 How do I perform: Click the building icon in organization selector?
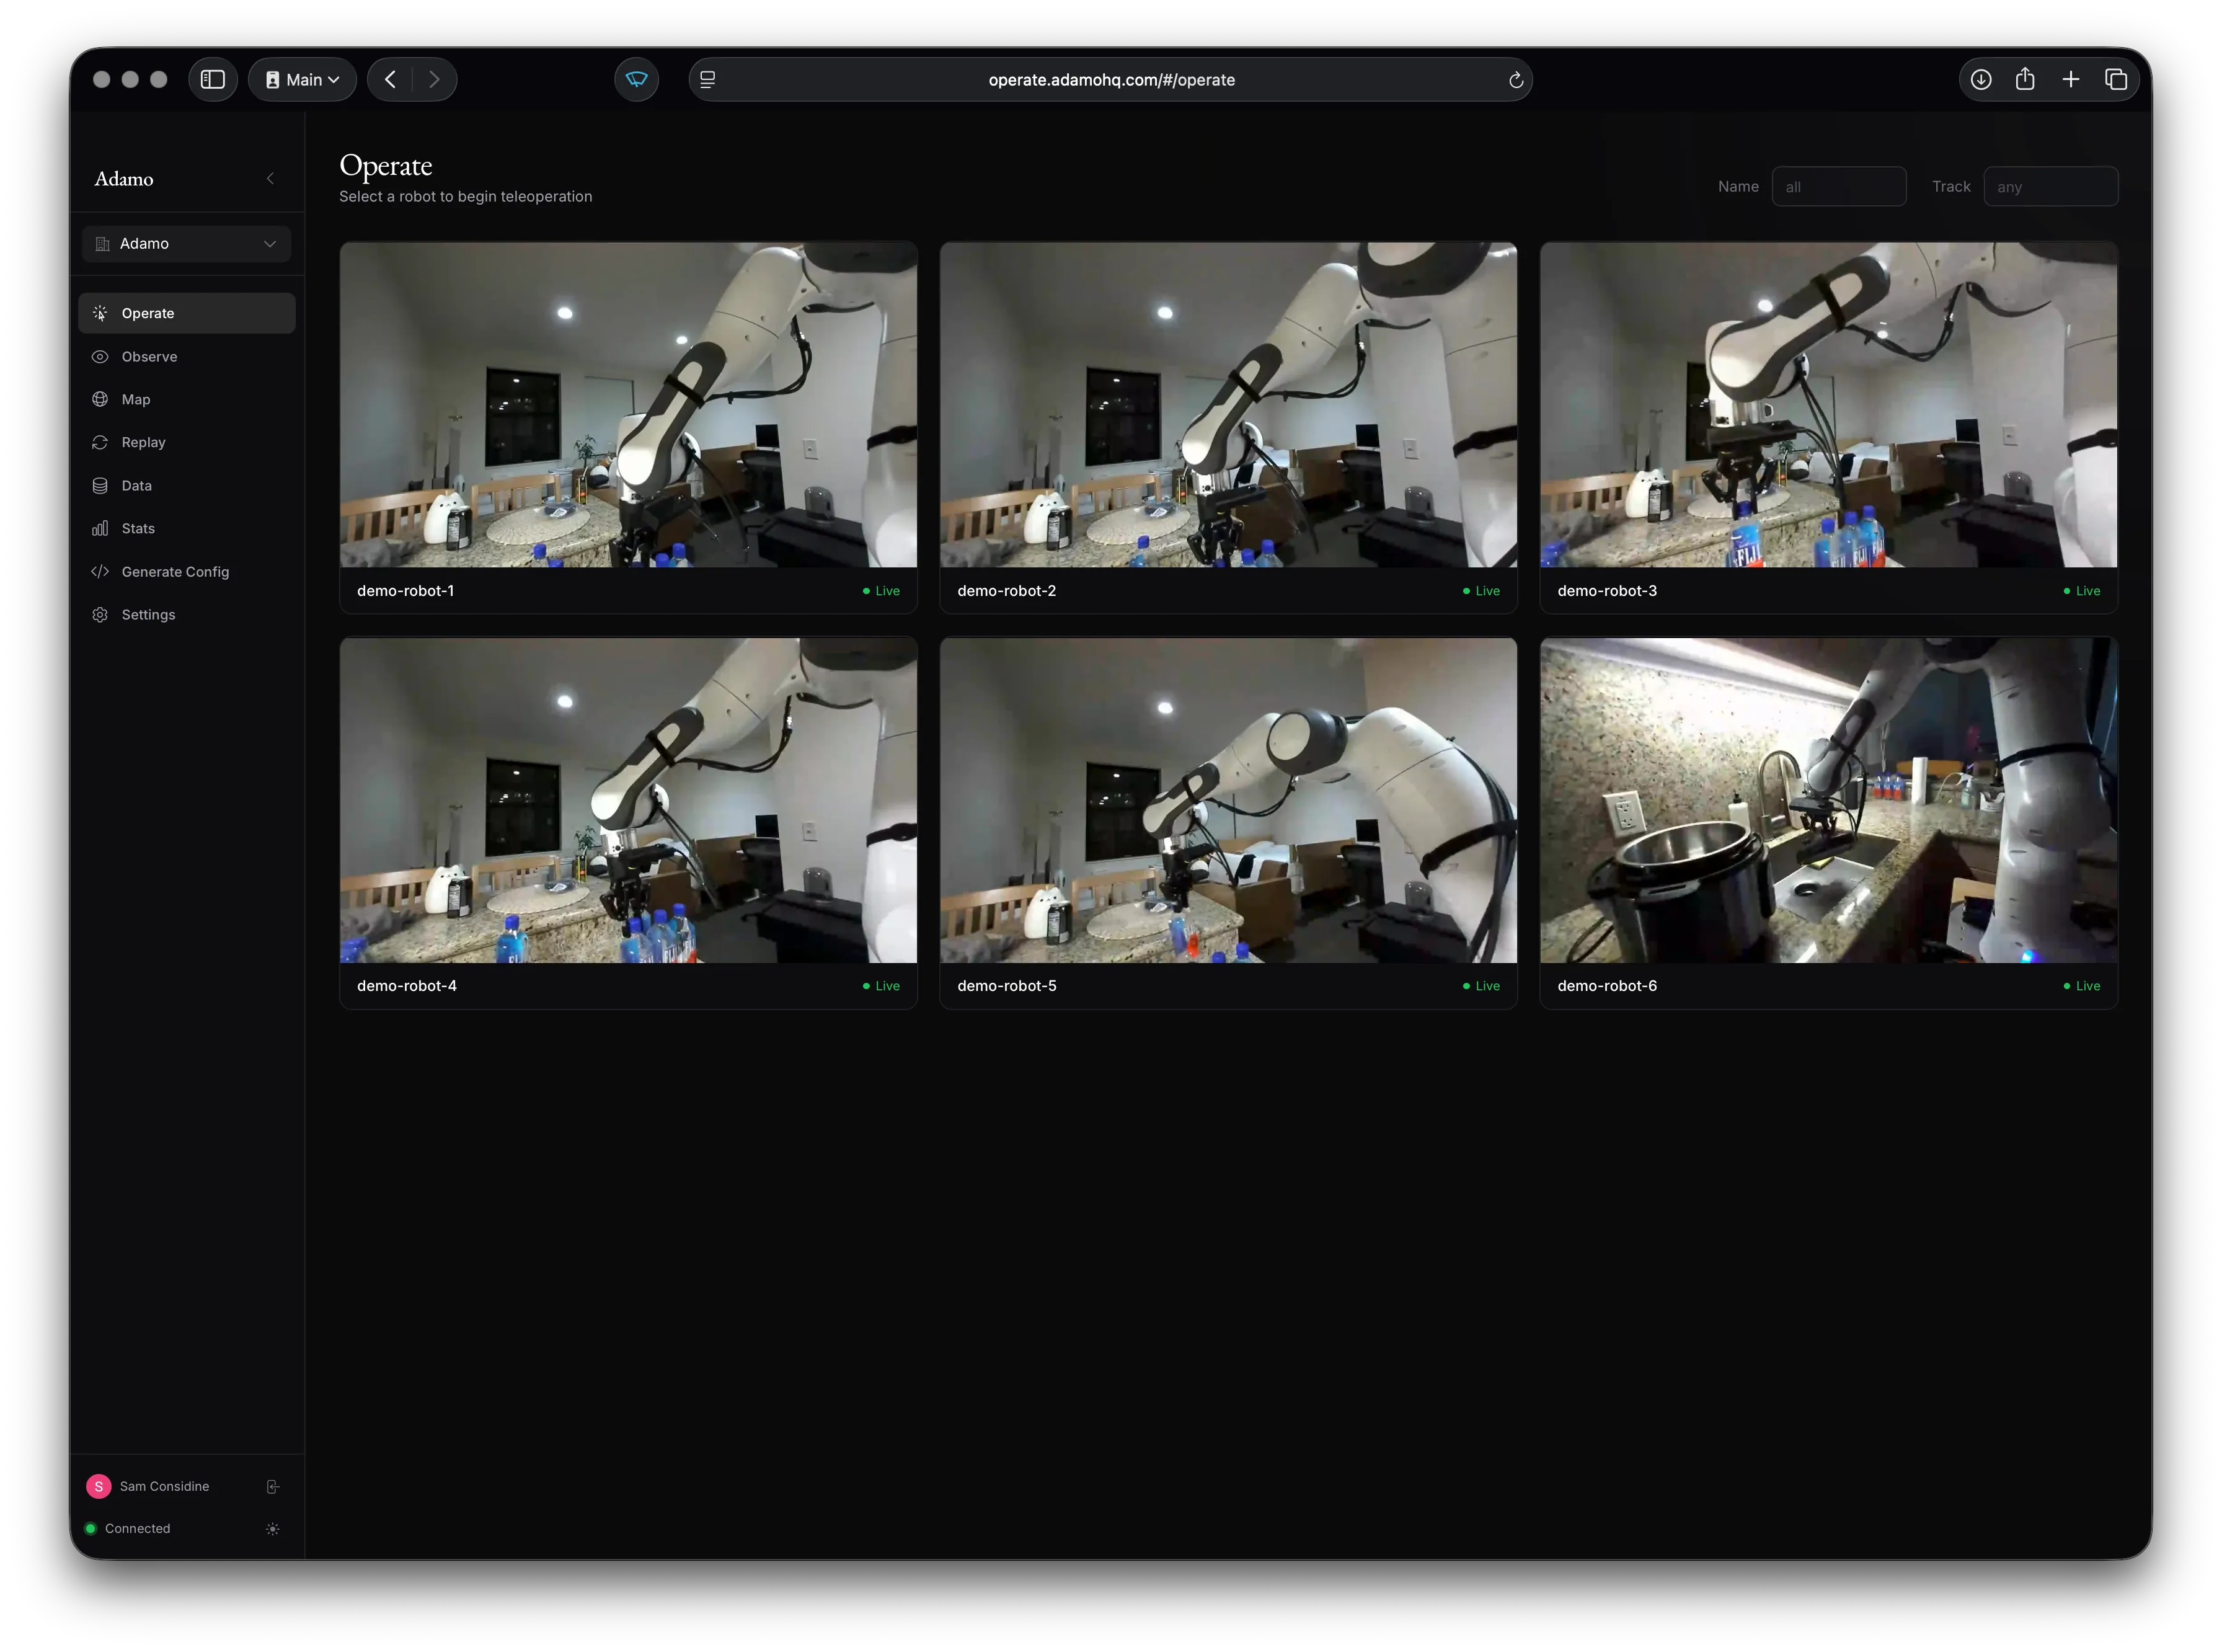pos(102,243)
